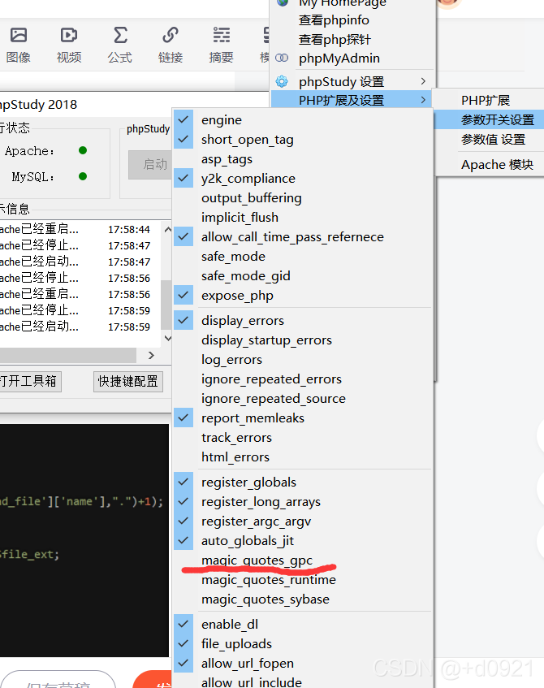Toggle register_argc_argv setting
The width and height of the screenshot is (544, 688).
303,521
